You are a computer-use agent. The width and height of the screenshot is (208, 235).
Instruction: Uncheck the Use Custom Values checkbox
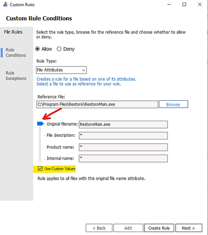[x=40, y=169]
